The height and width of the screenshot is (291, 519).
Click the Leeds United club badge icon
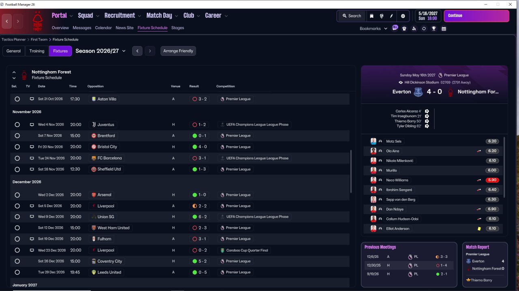(x=94, y=272)
